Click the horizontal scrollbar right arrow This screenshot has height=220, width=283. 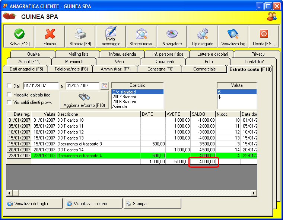point(254,193)
